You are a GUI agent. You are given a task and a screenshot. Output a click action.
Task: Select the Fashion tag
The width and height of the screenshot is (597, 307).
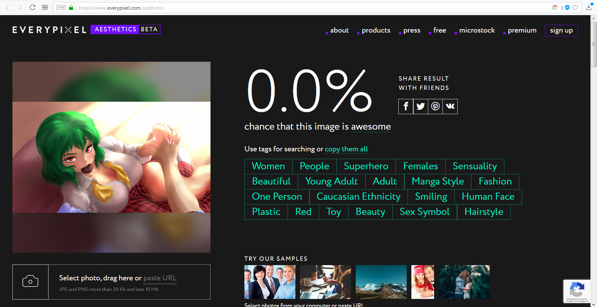point(495,181)
